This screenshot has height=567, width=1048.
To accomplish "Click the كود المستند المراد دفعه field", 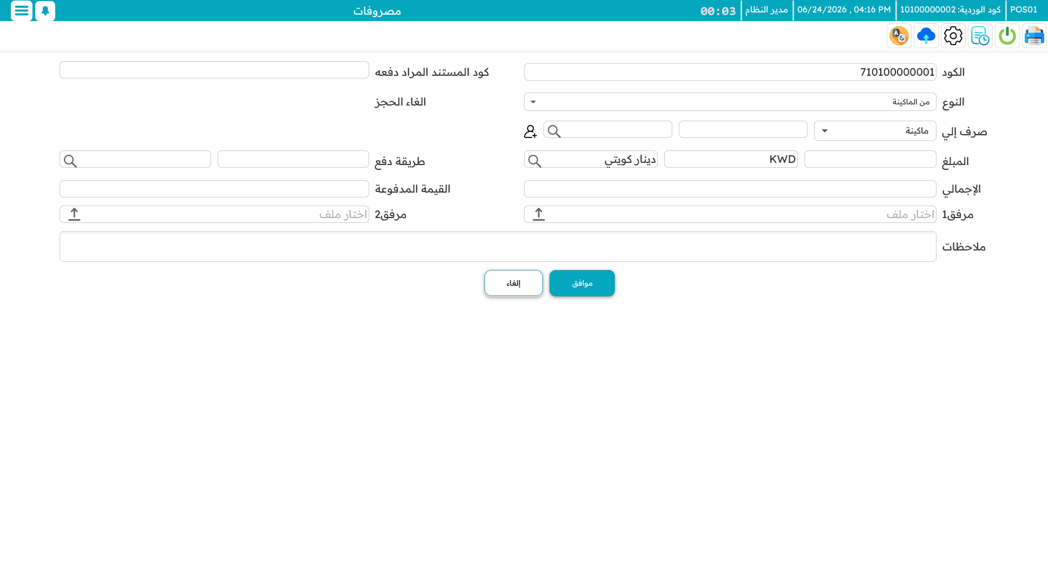I will point(214,70).
